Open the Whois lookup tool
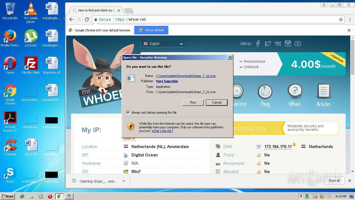Screen dimensions: 355x200 tap(295, 96)
